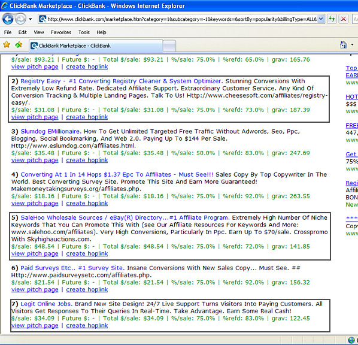Open the recent pages dropdown arrow
358x345 pixels.
[30, 19]
